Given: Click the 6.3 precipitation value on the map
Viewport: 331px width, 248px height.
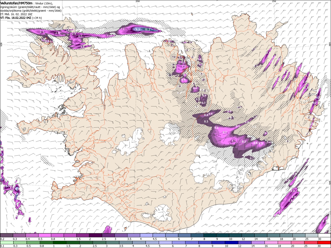Looking at the screenshot, I should pos(138,30).
